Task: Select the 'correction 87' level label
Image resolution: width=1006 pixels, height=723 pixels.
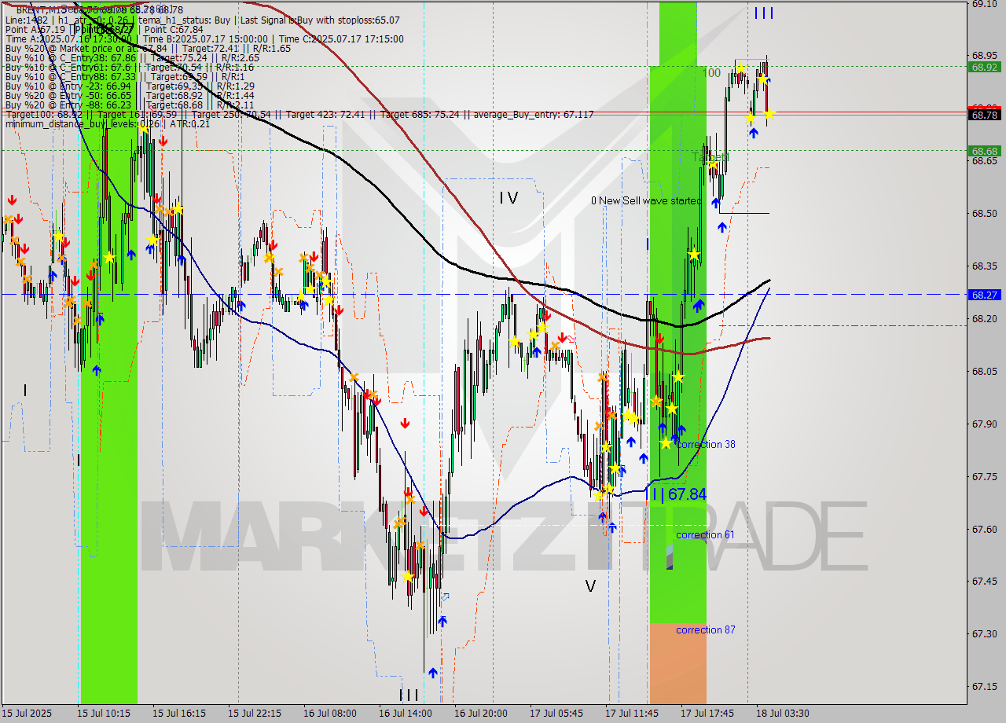Action: 705,629
